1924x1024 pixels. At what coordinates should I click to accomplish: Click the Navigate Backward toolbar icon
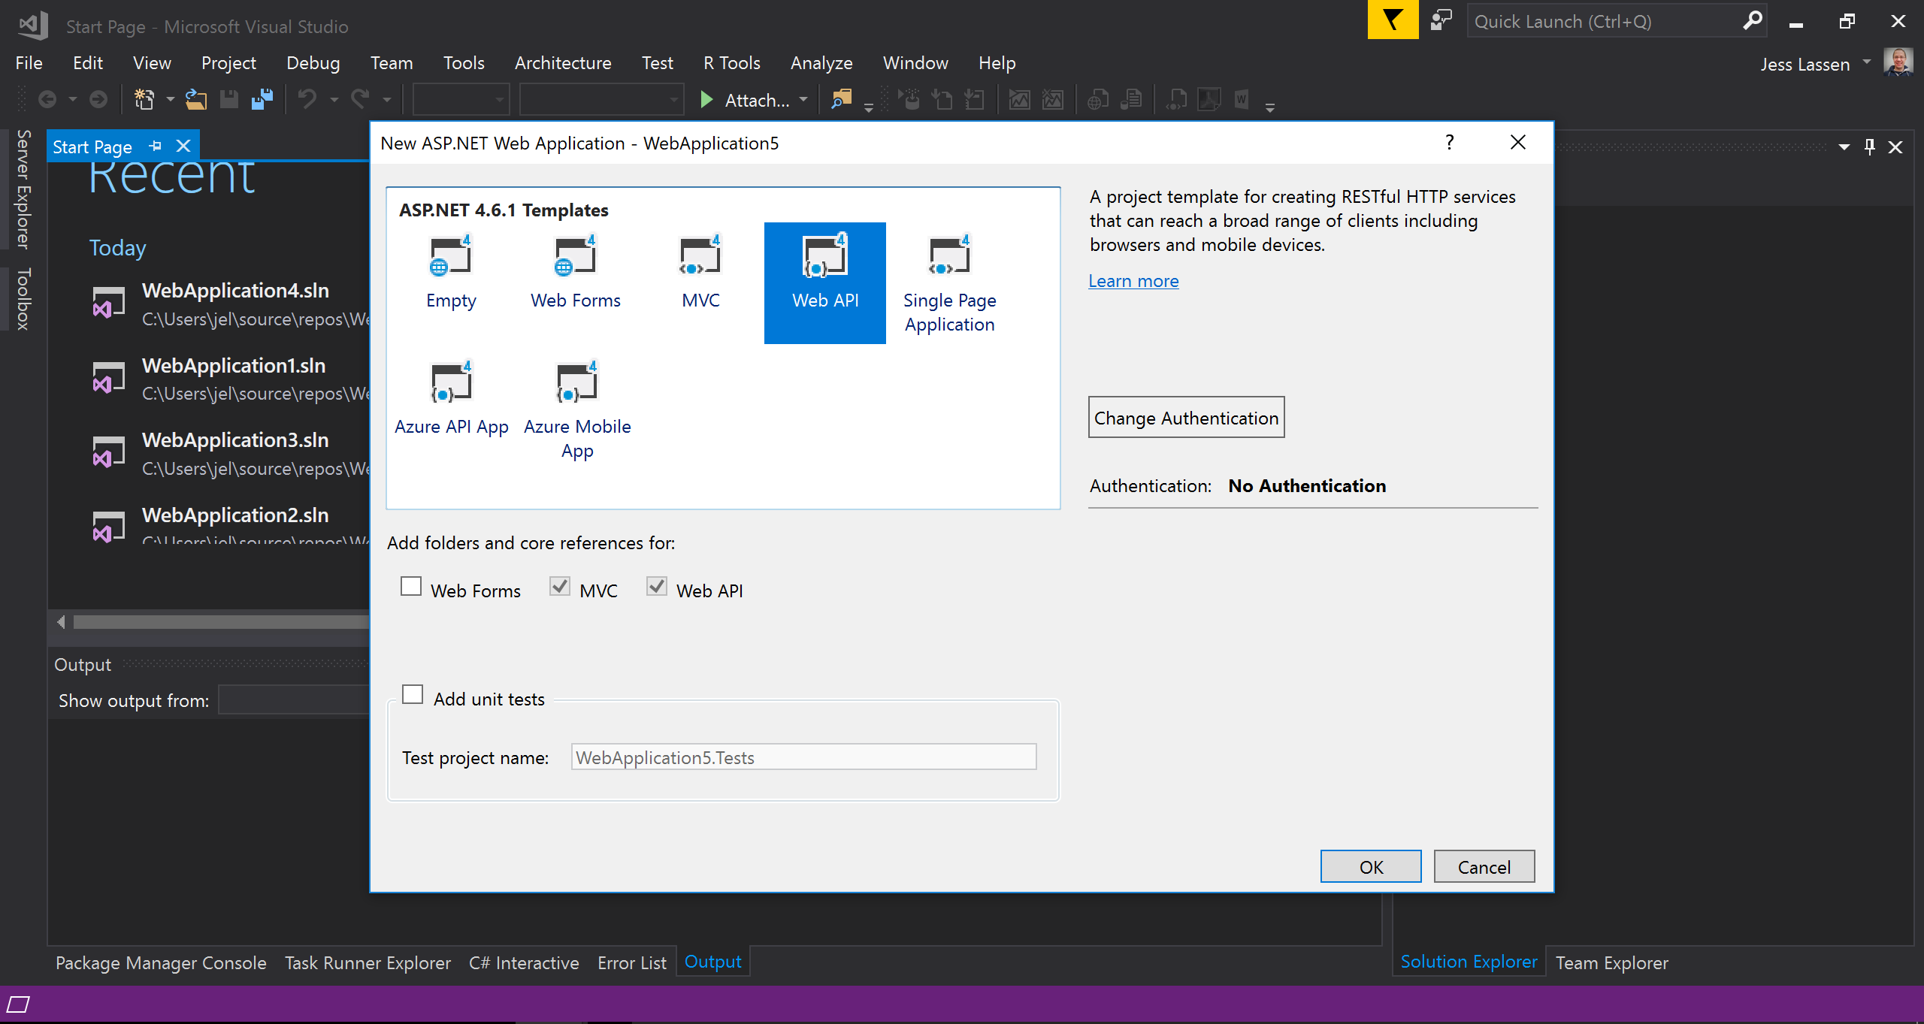(47, 99)
